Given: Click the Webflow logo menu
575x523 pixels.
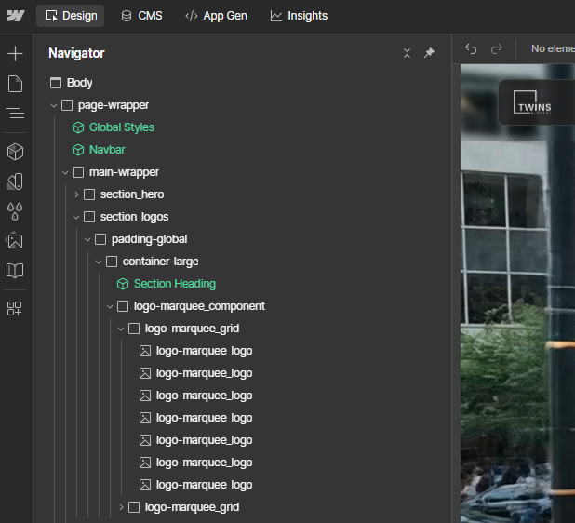Looking at the screenshot, I should pos(16,16).
